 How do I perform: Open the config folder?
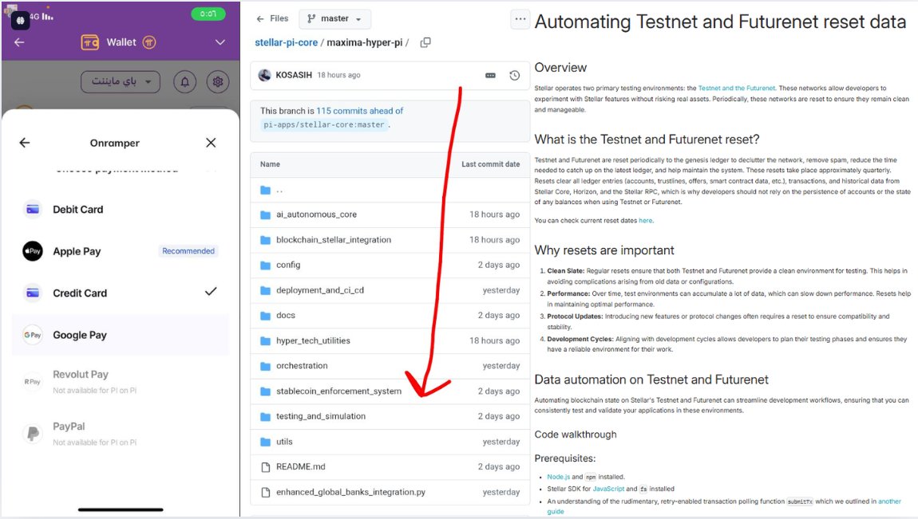[288, 265]
